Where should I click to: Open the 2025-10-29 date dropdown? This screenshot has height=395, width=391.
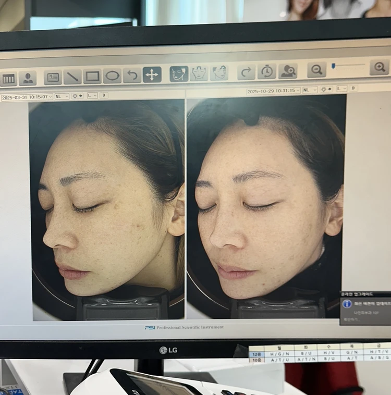point(298,91)
